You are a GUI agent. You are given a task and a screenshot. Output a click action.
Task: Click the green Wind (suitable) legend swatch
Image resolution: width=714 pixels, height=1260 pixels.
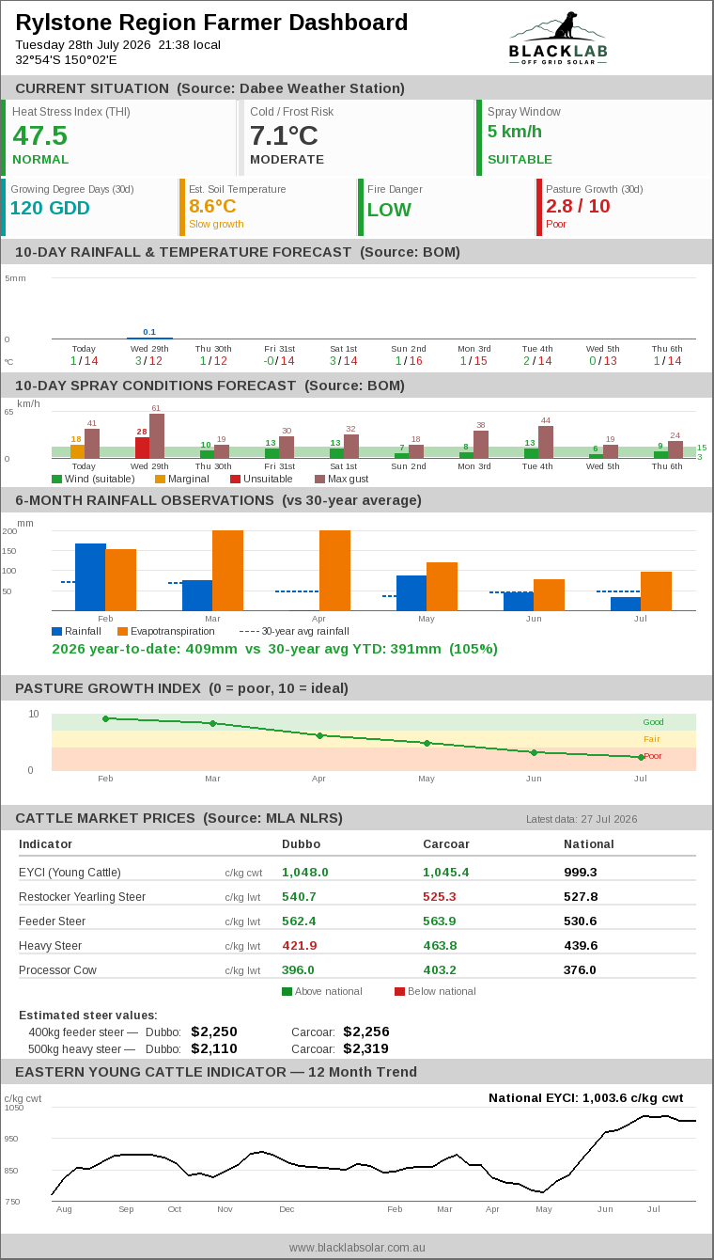56,480
